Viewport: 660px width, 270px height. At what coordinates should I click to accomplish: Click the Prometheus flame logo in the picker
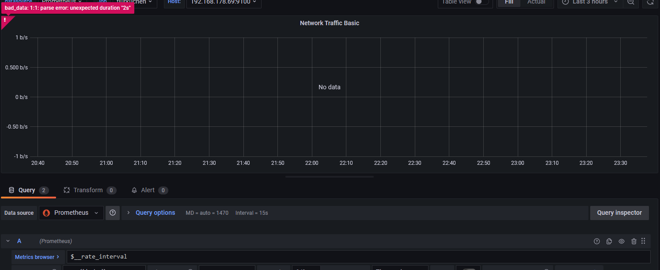tap(46, 213)
